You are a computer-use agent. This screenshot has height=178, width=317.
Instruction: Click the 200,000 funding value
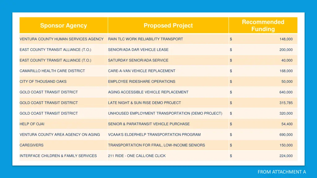coord(286,50)
